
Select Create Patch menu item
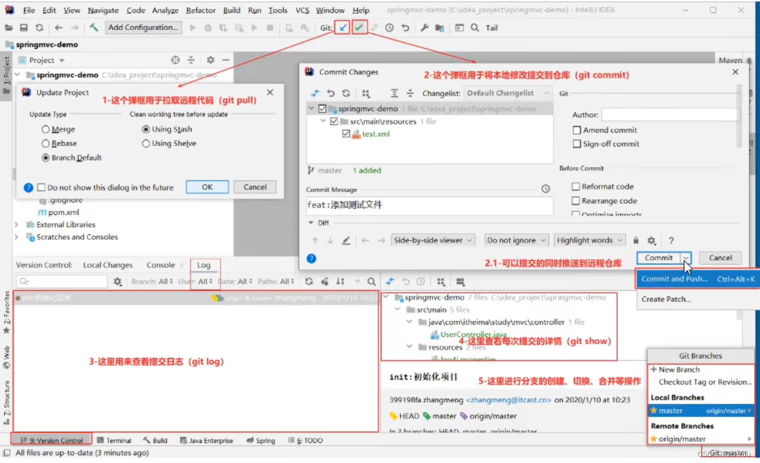666,299
